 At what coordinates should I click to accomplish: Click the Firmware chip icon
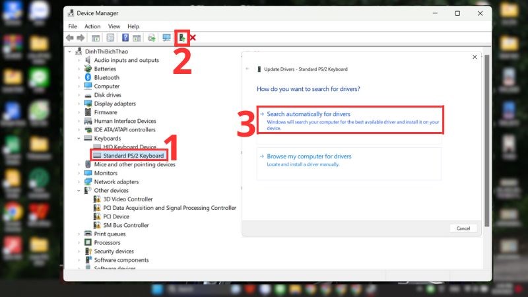pyautogui.click(x=88, y=112)
